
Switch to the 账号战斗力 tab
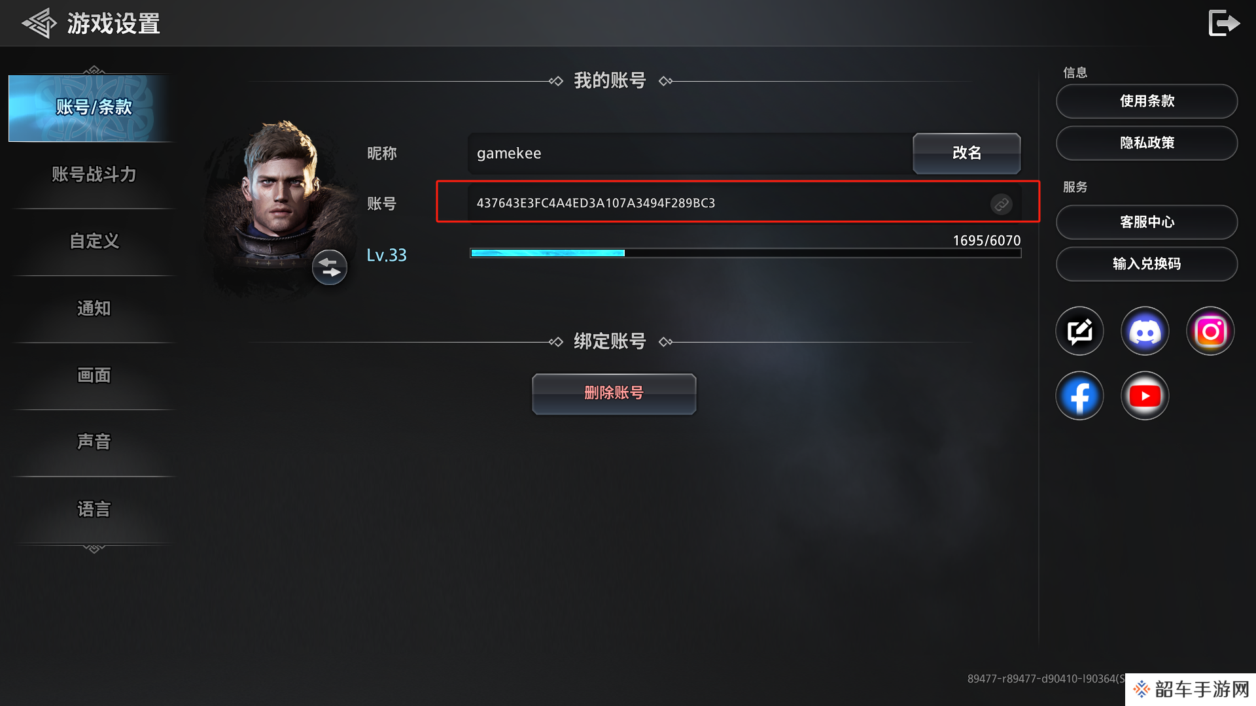(x=94, y=175)
